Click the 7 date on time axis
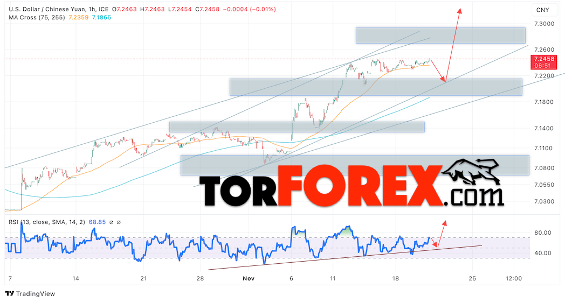Screen dimensions: 565x302 coord(10,278)
